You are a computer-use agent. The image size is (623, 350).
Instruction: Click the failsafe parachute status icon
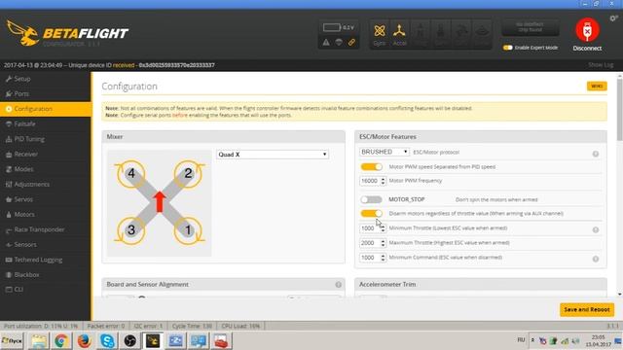(339, 42)
